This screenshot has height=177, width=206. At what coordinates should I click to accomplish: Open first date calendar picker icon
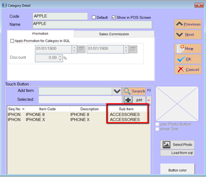81,49
